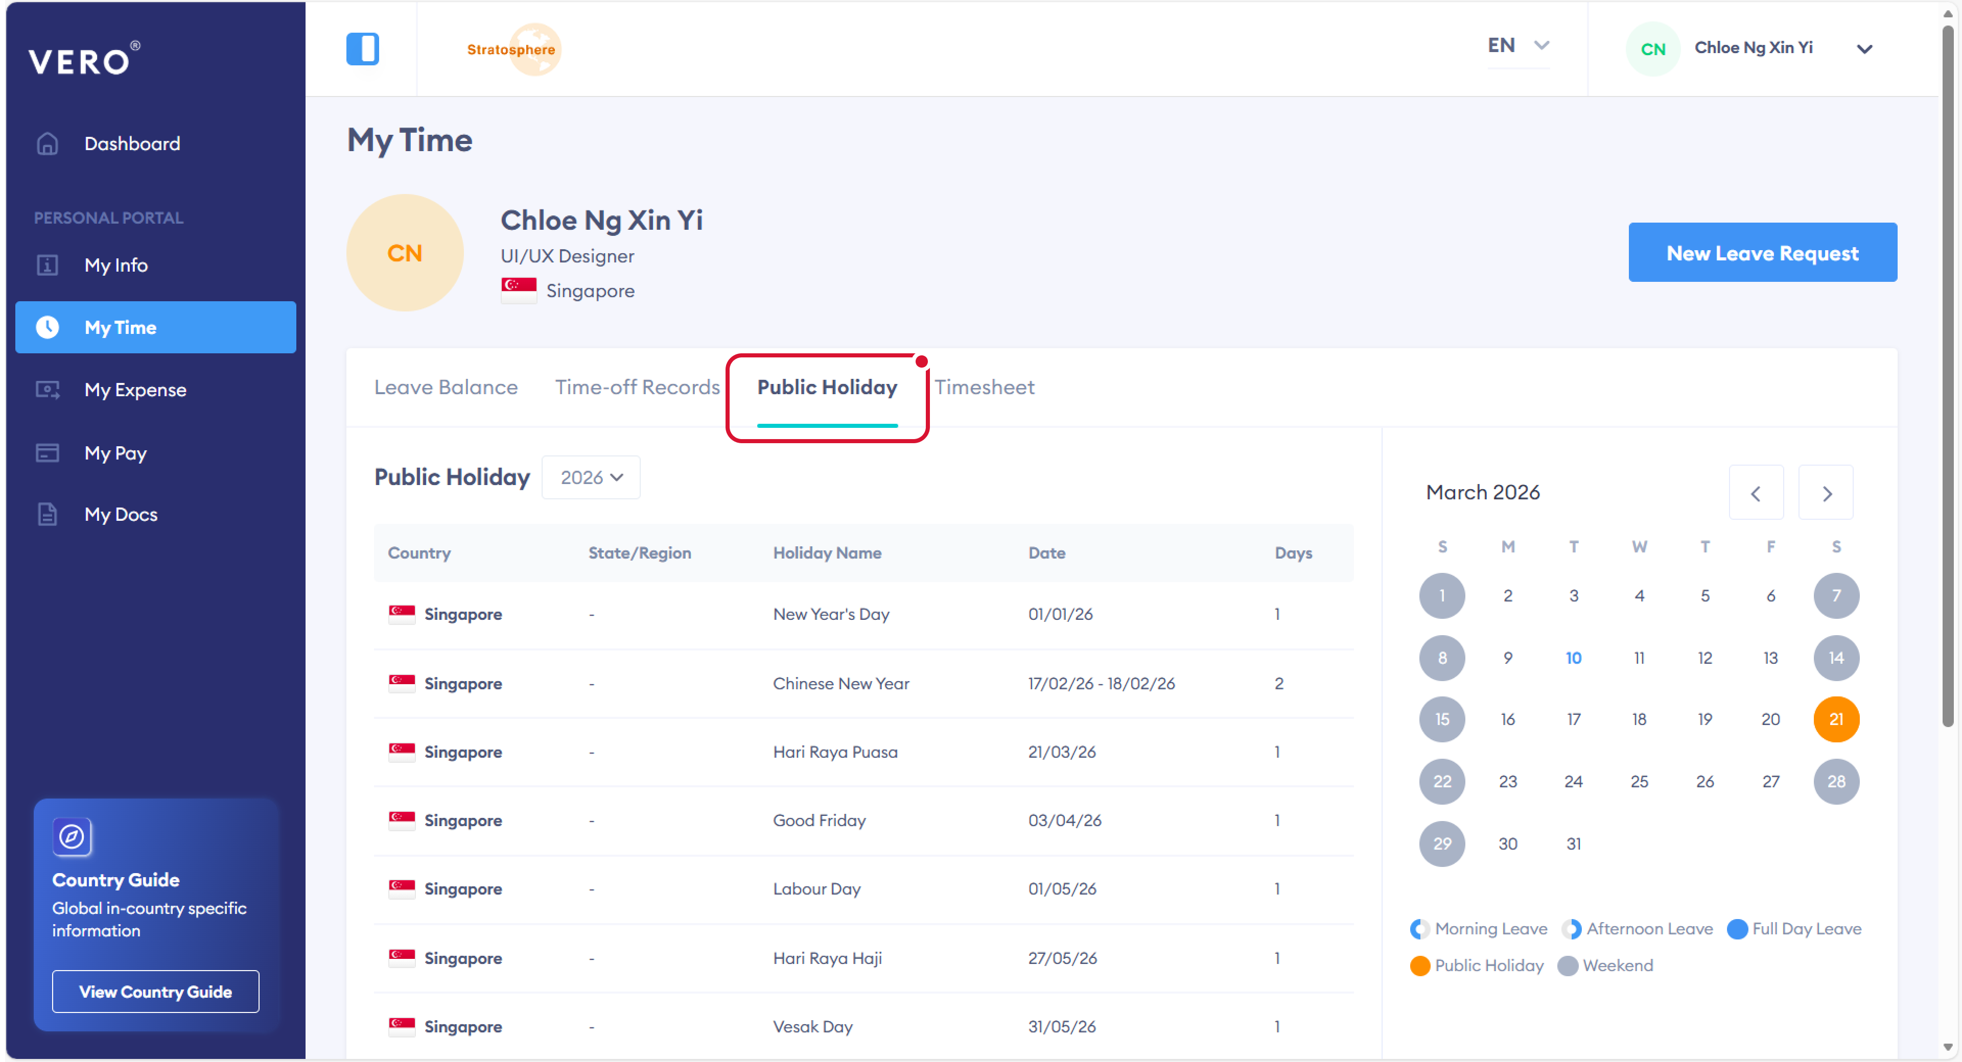Viewport: 1962px width, 1062px height.
Task: Click the Stratosphere company logo
Action: pos(512,50)
